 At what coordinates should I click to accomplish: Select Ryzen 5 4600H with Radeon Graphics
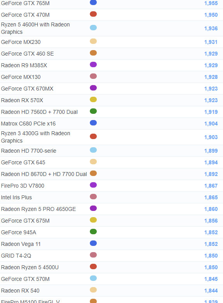[x=36, y=28]
